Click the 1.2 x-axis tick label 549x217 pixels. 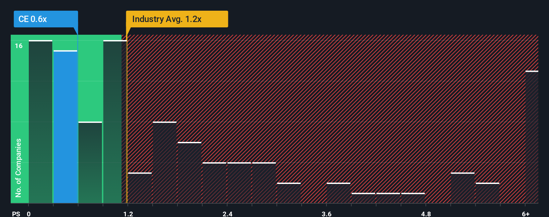coord(128,214)
